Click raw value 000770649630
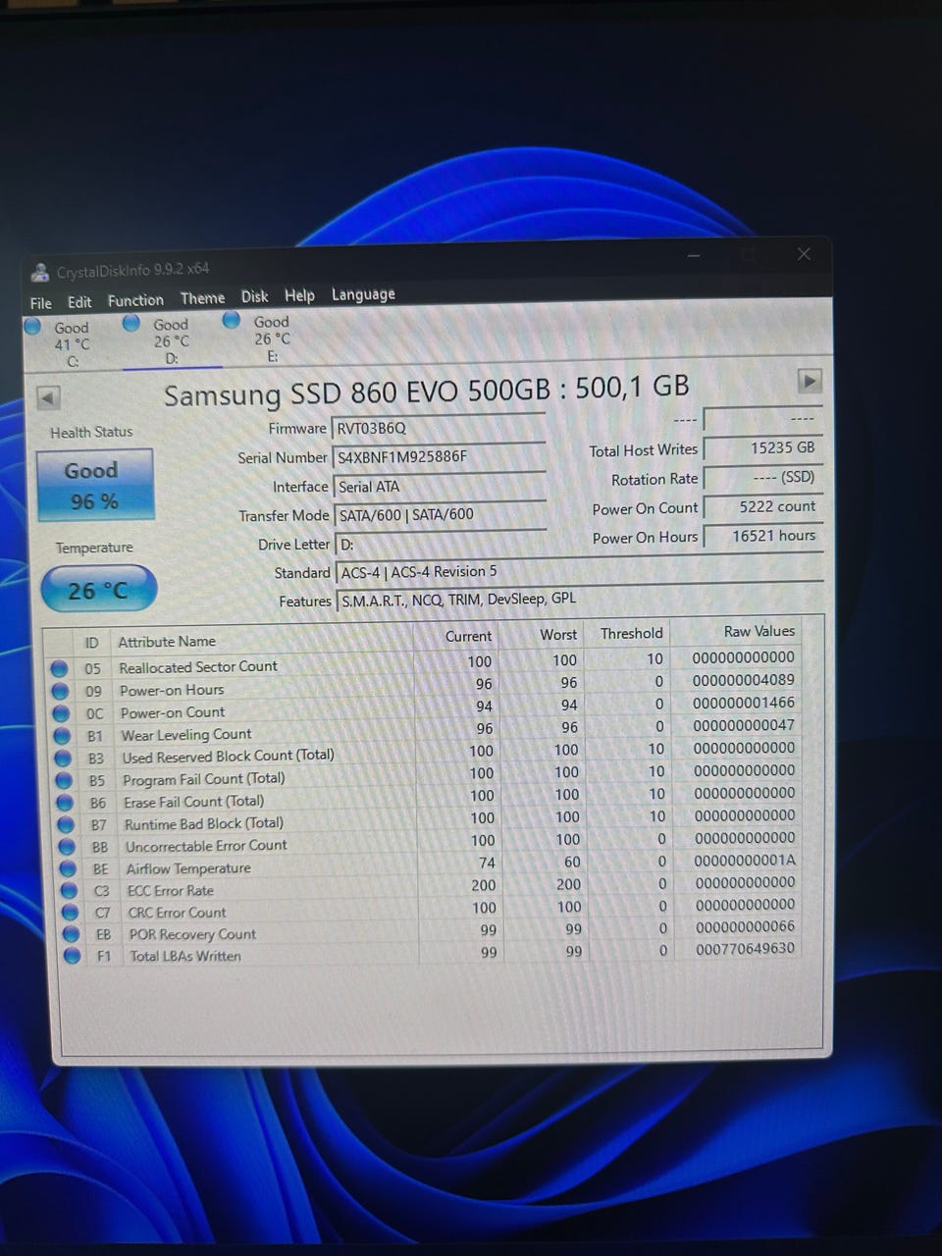 pos(746,949)
